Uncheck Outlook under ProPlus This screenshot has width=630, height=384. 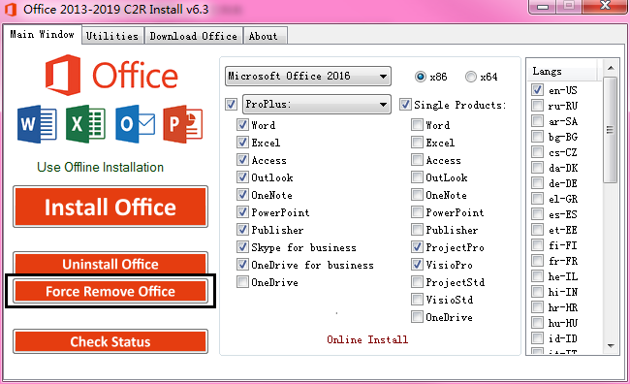pyautogui.click(x=242, y=176)
